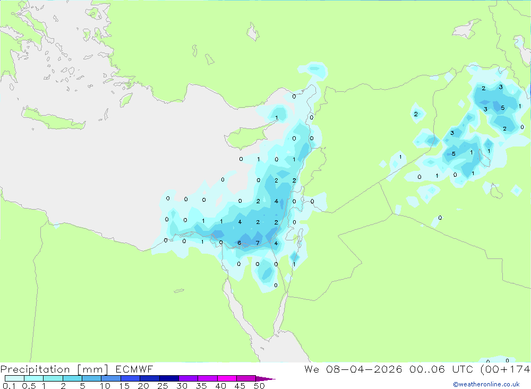Click the 35–40 mm legend color swatch

point(208,378)
